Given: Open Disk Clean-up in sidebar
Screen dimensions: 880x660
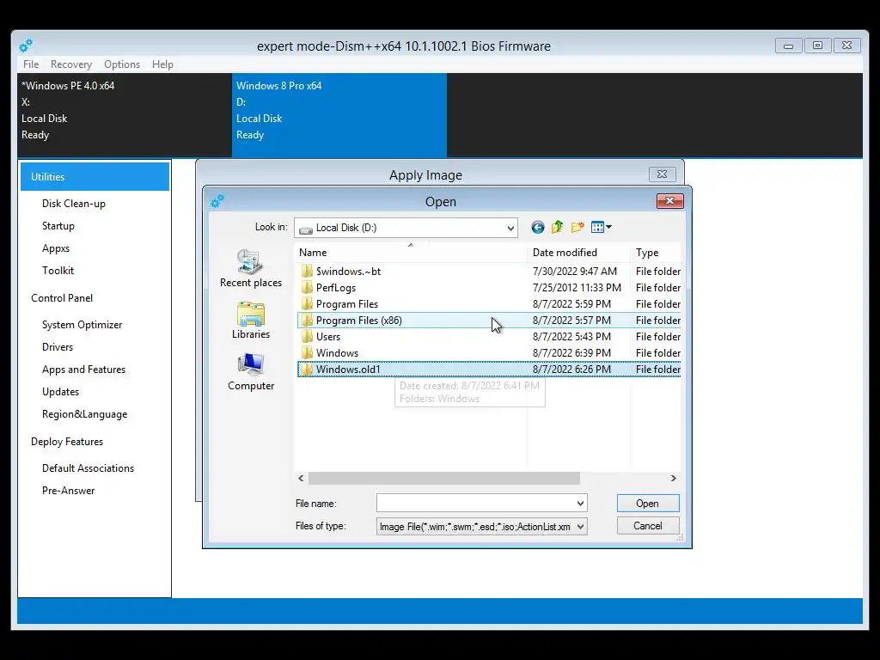Looking at the screenshot, I should click(74, 204).
